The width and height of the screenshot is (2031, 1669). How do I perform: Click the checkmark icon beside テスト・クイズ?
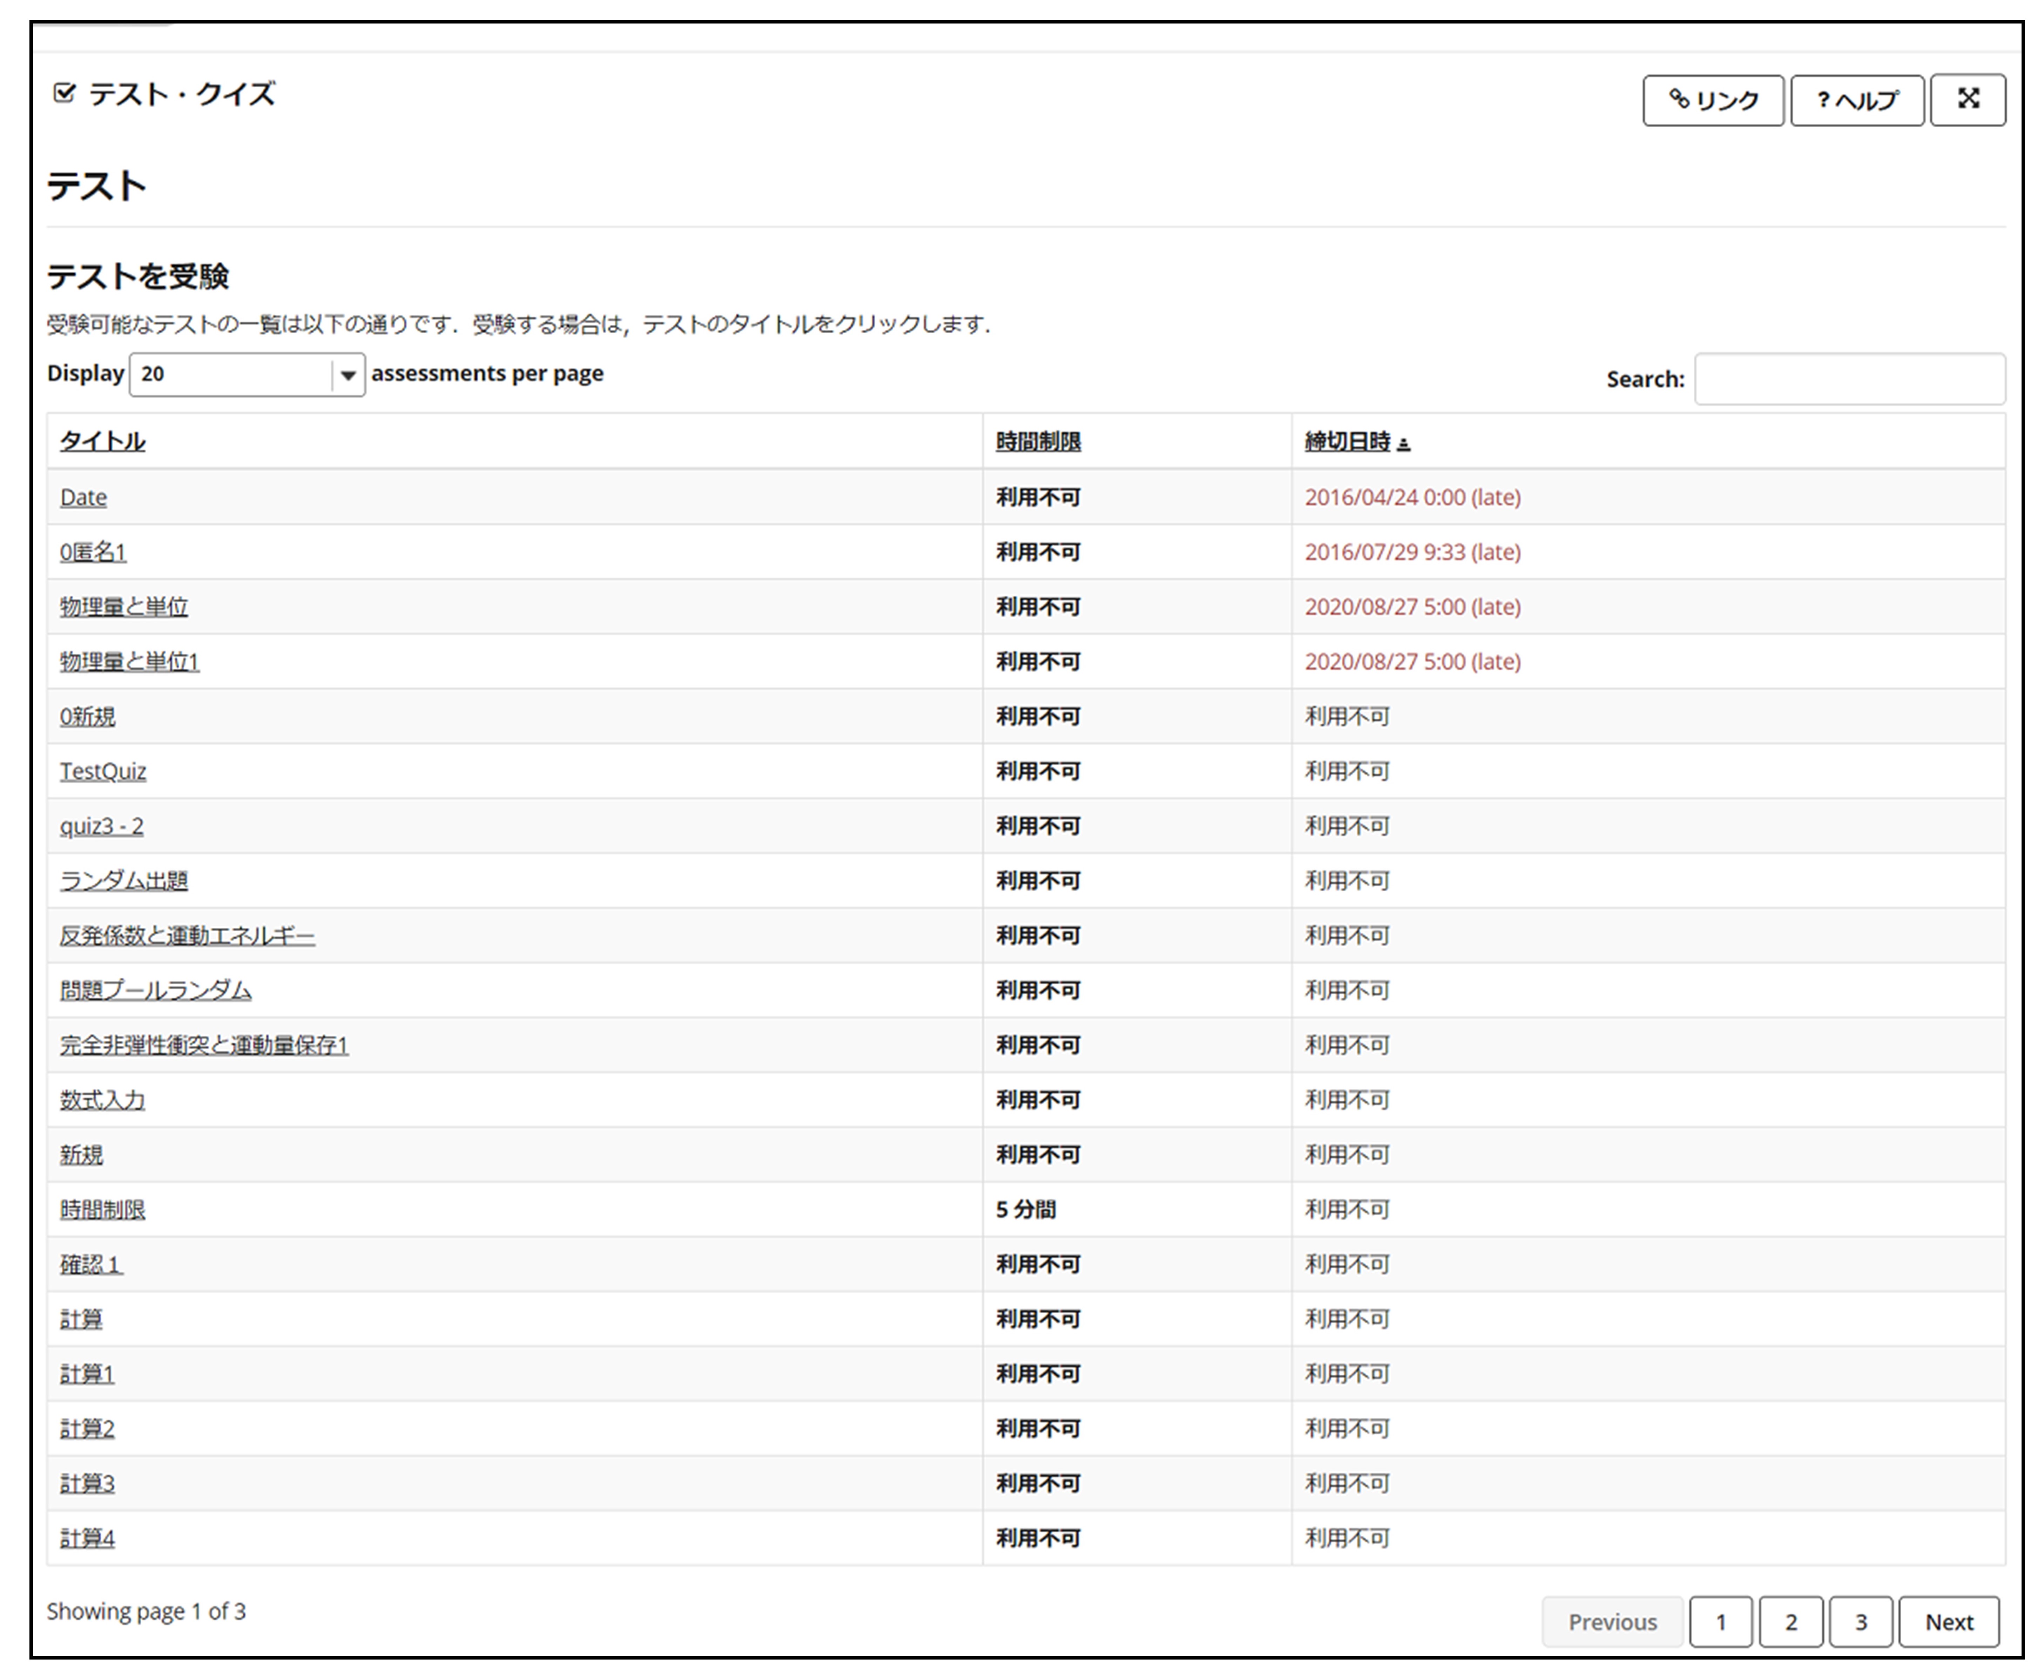(x=65, y=93)
